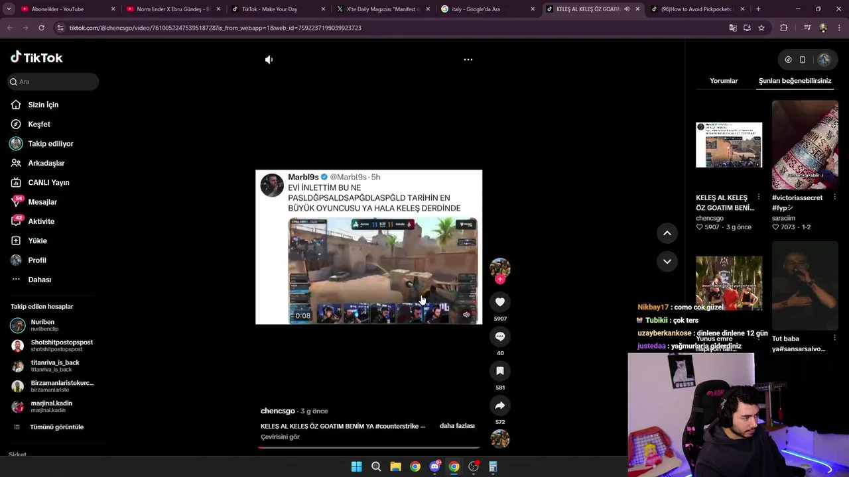The width and height of the screenshot is (849, 477).
Task: Click the phone app icon in top pill
Action: pos(803,60)
